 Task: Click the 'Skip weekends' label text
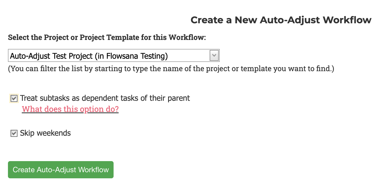pyautogui.click(x=45, y=133)
